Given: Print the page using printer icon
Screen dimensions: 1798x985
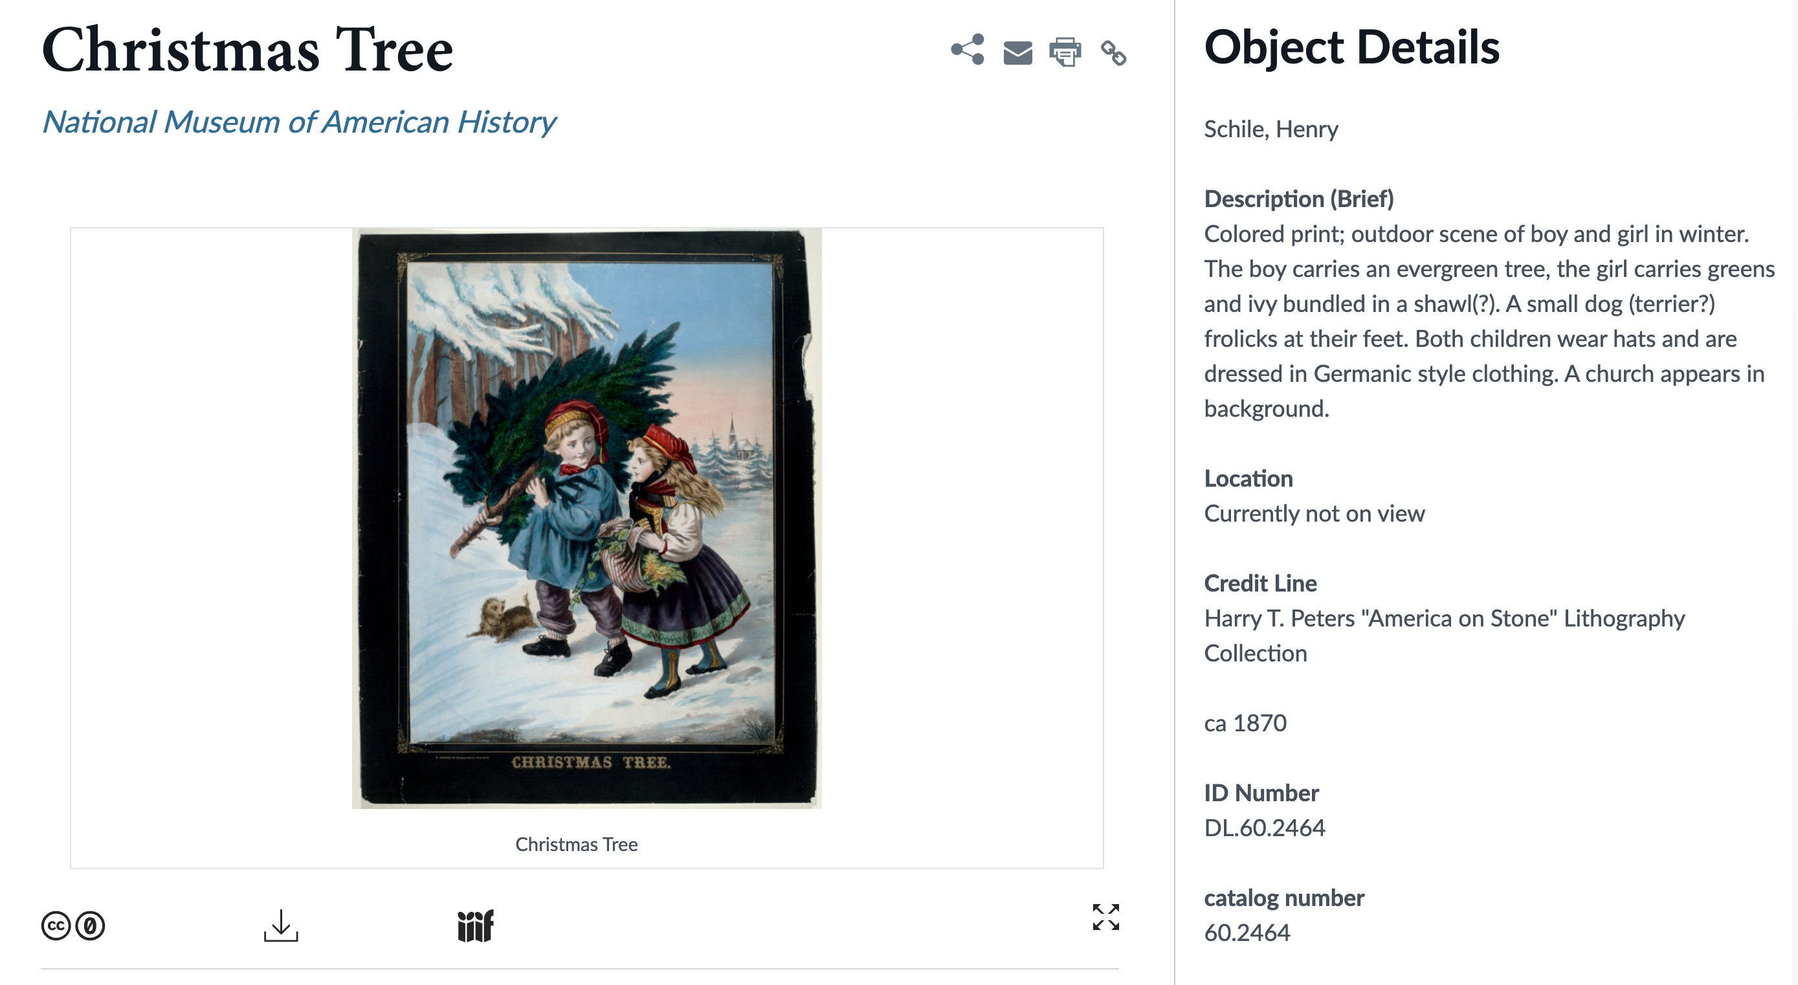Looking at the screenshot, I should point(1065,52).
